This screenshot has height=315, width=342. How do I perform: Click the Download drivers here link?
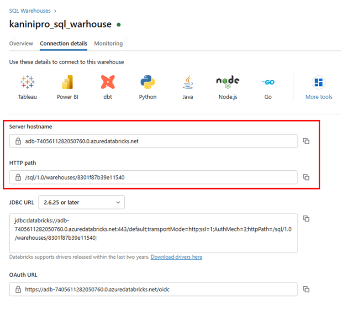point(176,257)
